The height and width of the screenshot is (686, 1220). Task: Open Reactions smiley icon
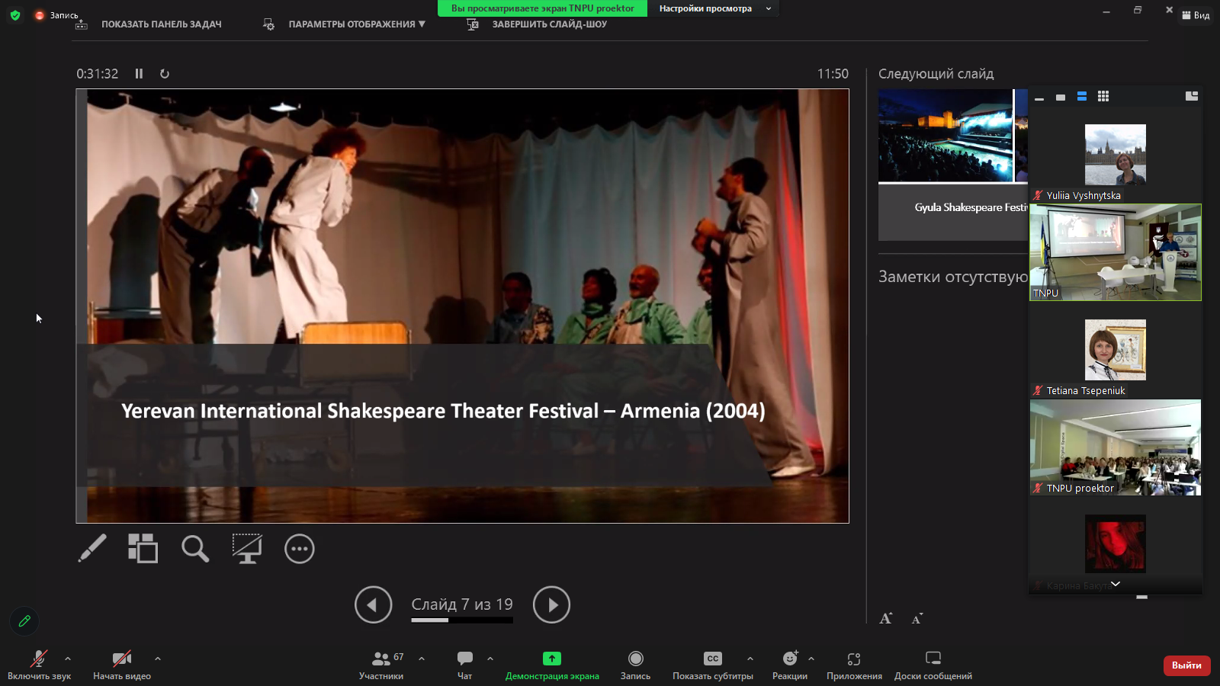pyautogui.click(x=789, y=659)
